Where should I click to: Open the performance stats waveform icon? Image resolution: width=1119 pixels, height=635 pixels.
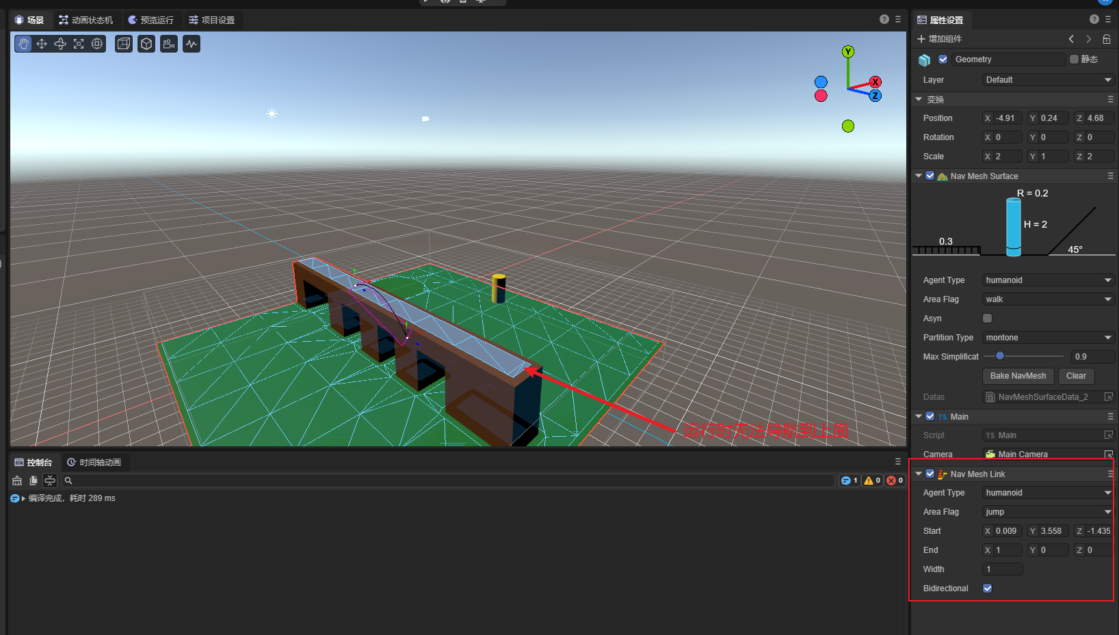[x=192, y=44]
